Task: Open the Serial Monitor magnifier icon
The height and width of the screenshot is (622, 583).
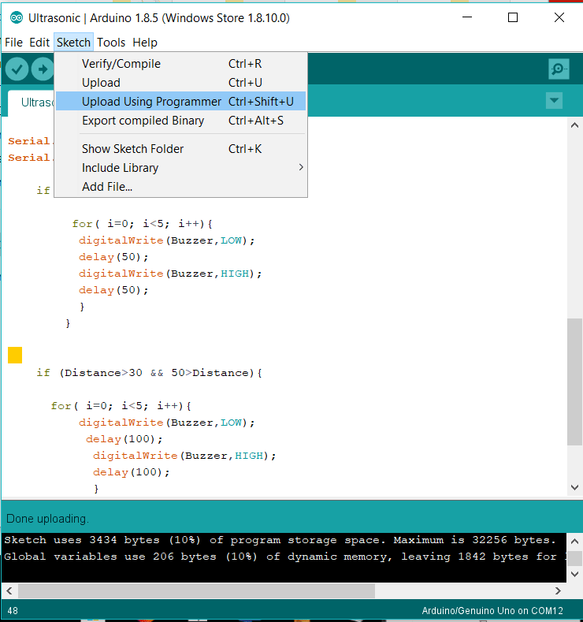Action: (559, 69)
